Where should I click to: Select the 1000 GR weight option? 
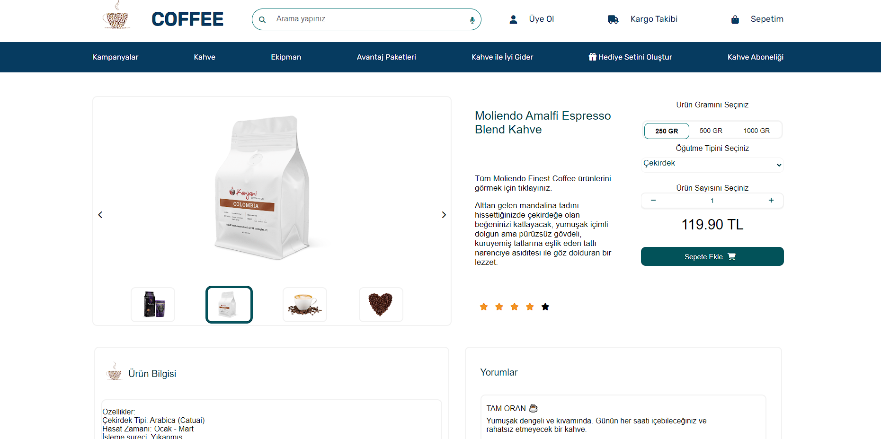coord(756,130)
